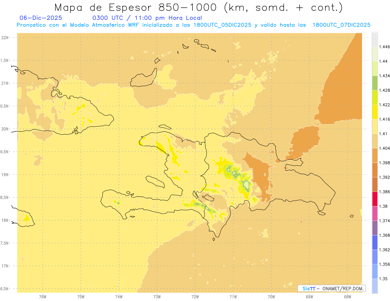Viewport: 390px width, 301px height.
Task: Click the 1.41 colorbar value
Action: 384,134
